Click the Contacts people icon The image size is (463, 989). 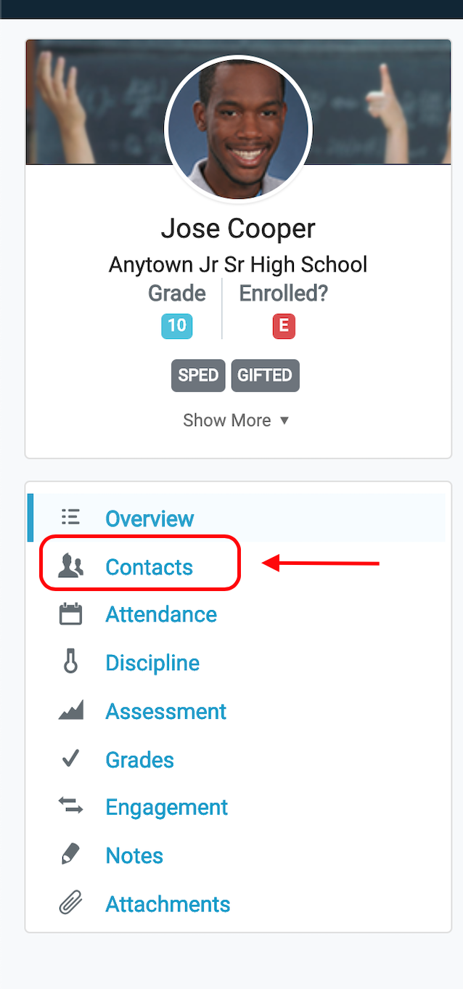point(70,566)
